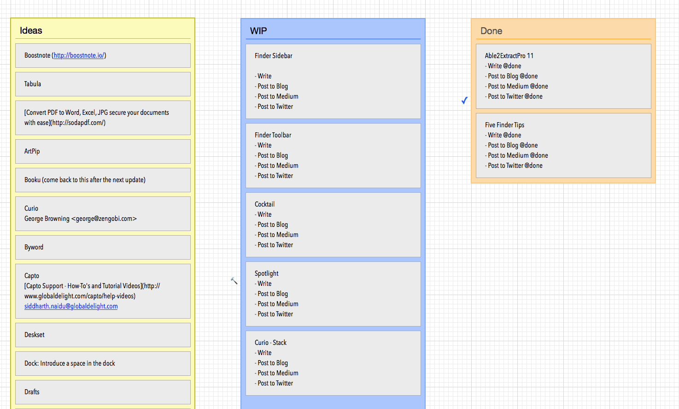Click the Able2ExtractPro 11 card title
This screenshot has height=409, width=679.
tap(509, 56)
